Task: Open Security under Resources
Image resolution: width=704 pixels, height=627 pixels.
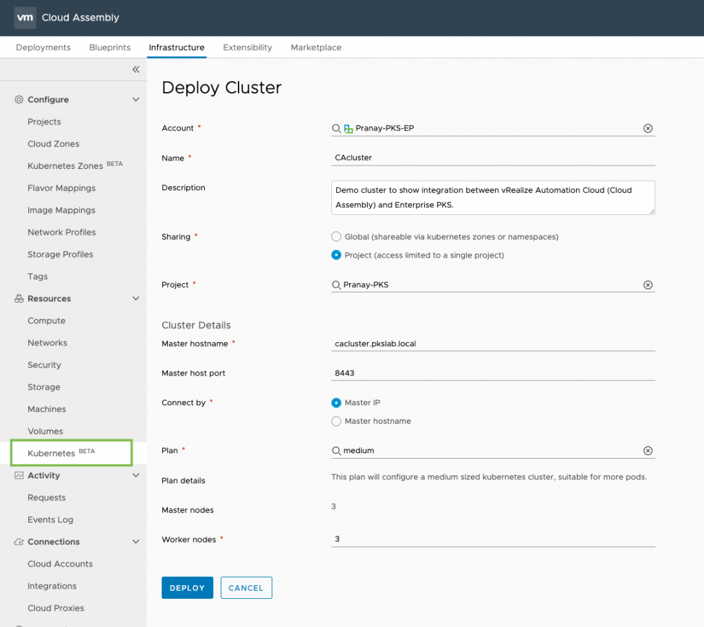Action: (44, 365)
